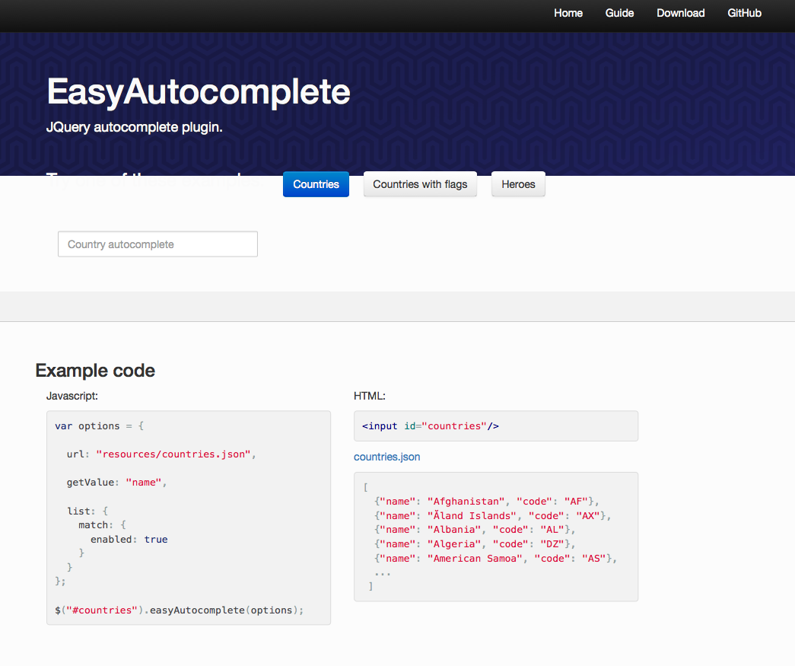795x666 pixels.
Task: Click the JQuery autocomplete plugin subtitle
Action: (134, 127)
